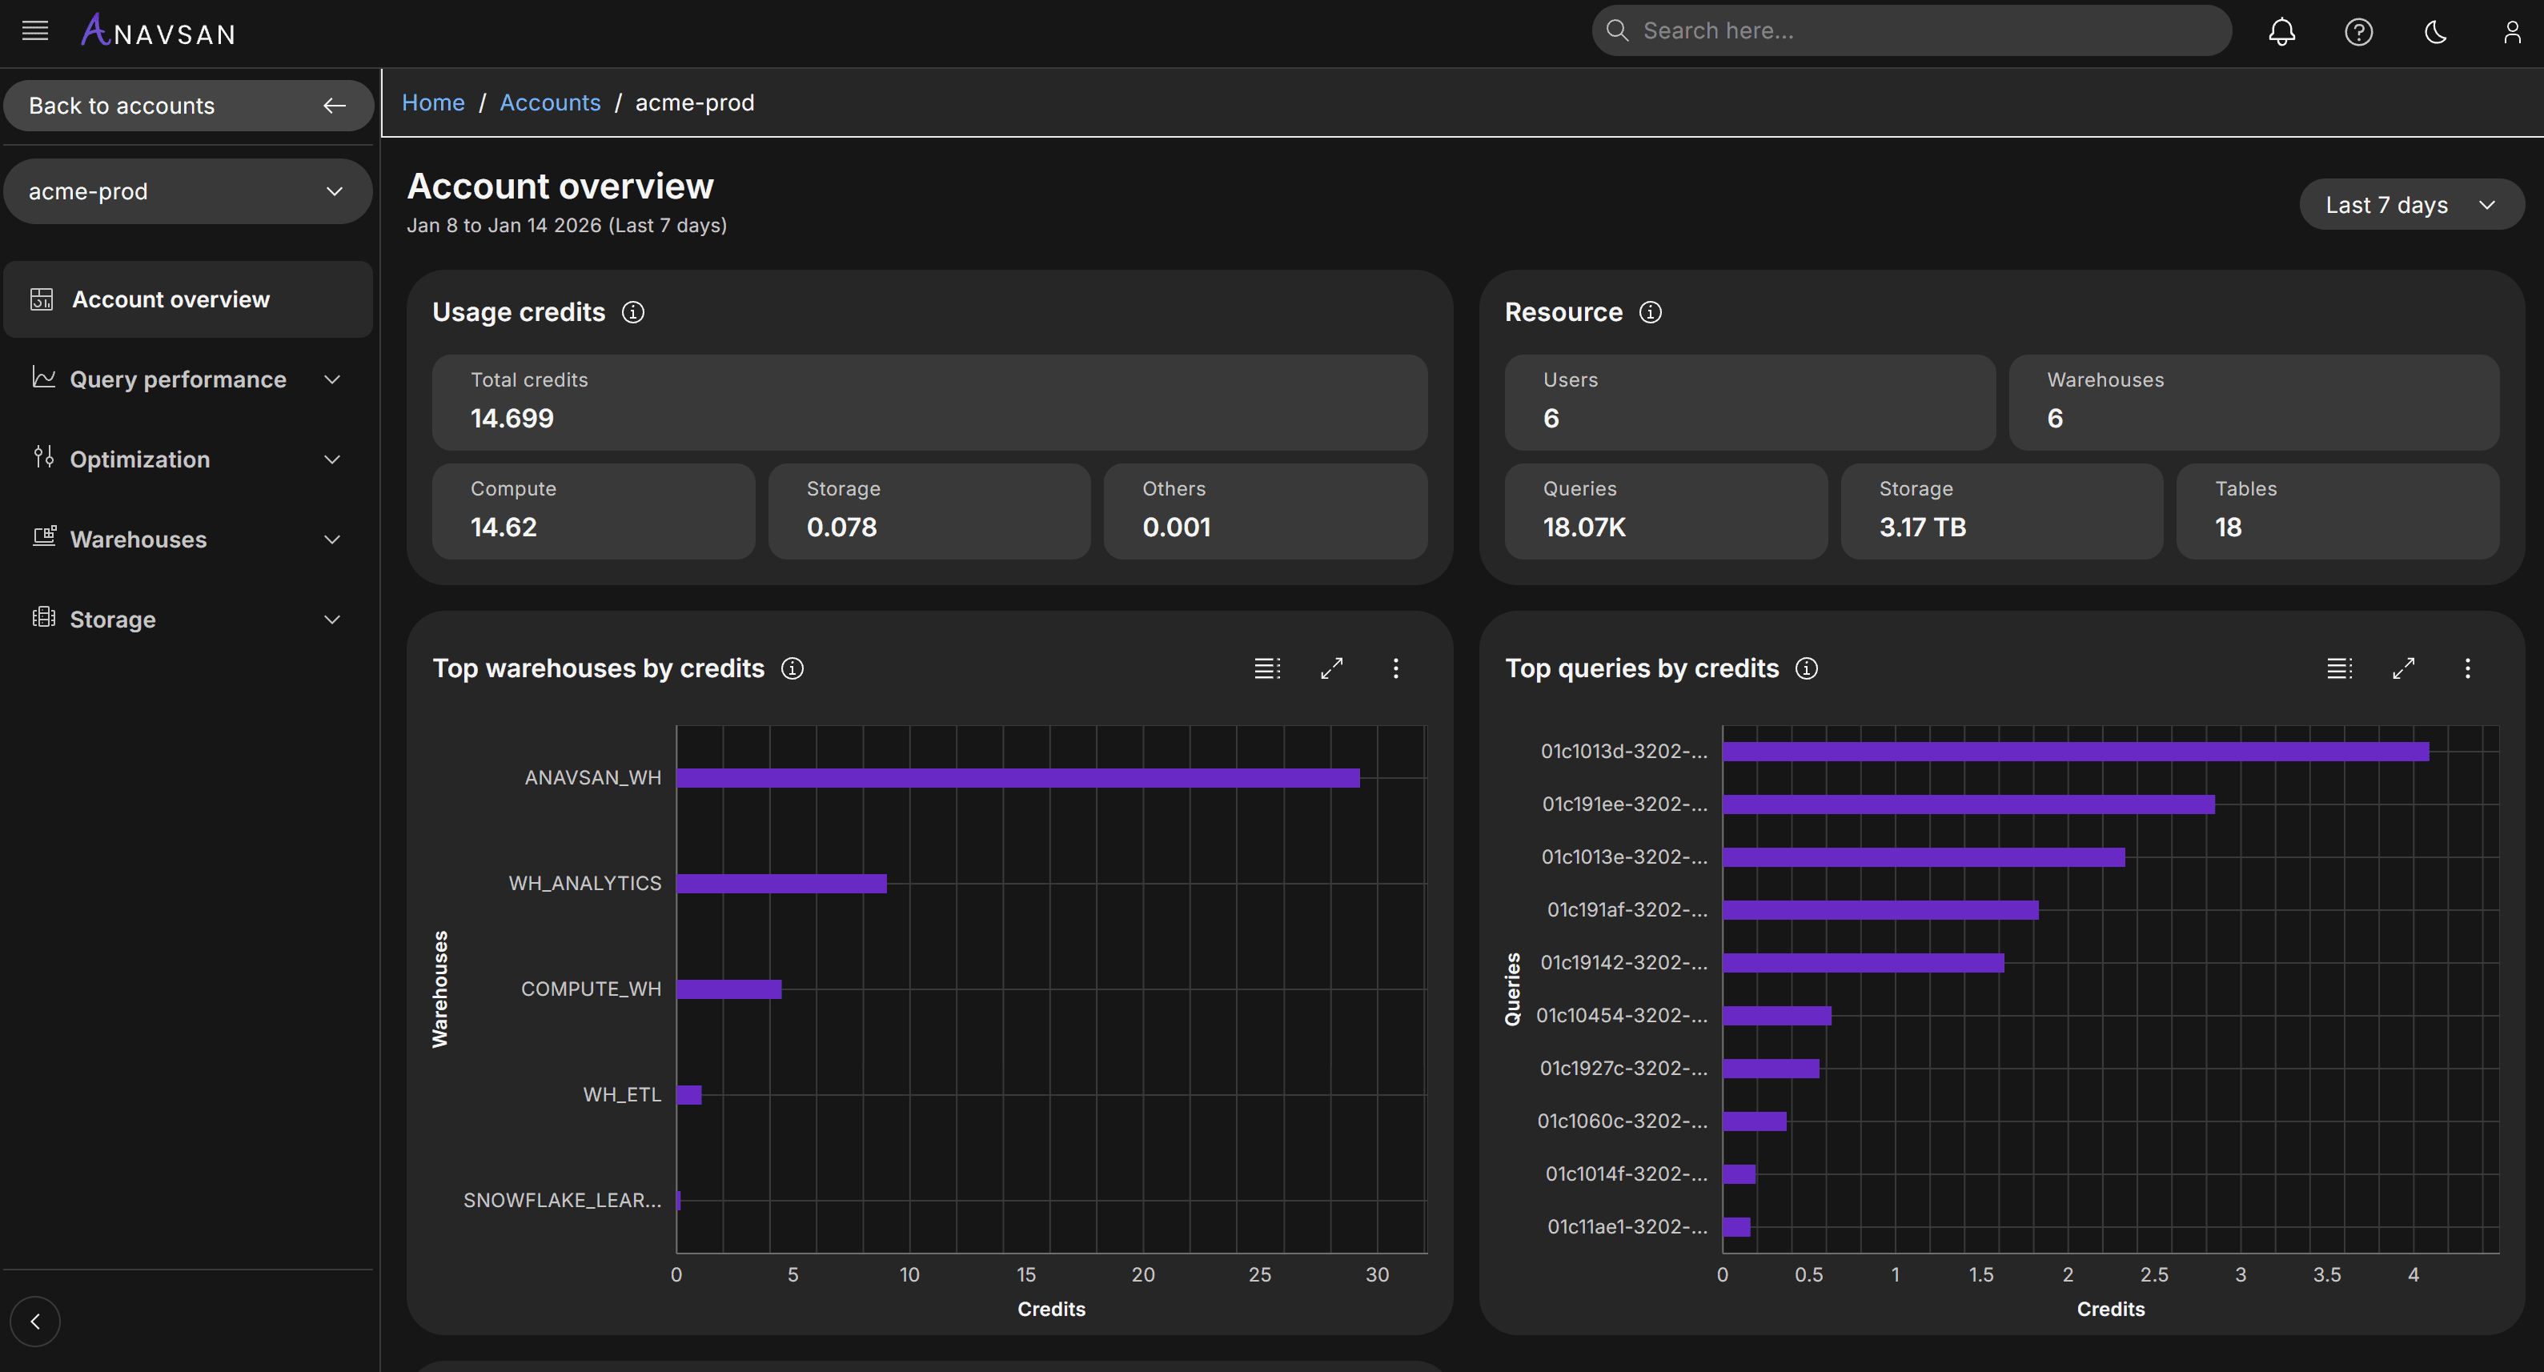Click the ANAVSAN_WH purple bar in chart
Image resolution: width=2544 pixels, height=1372 pixels.
1017,778
